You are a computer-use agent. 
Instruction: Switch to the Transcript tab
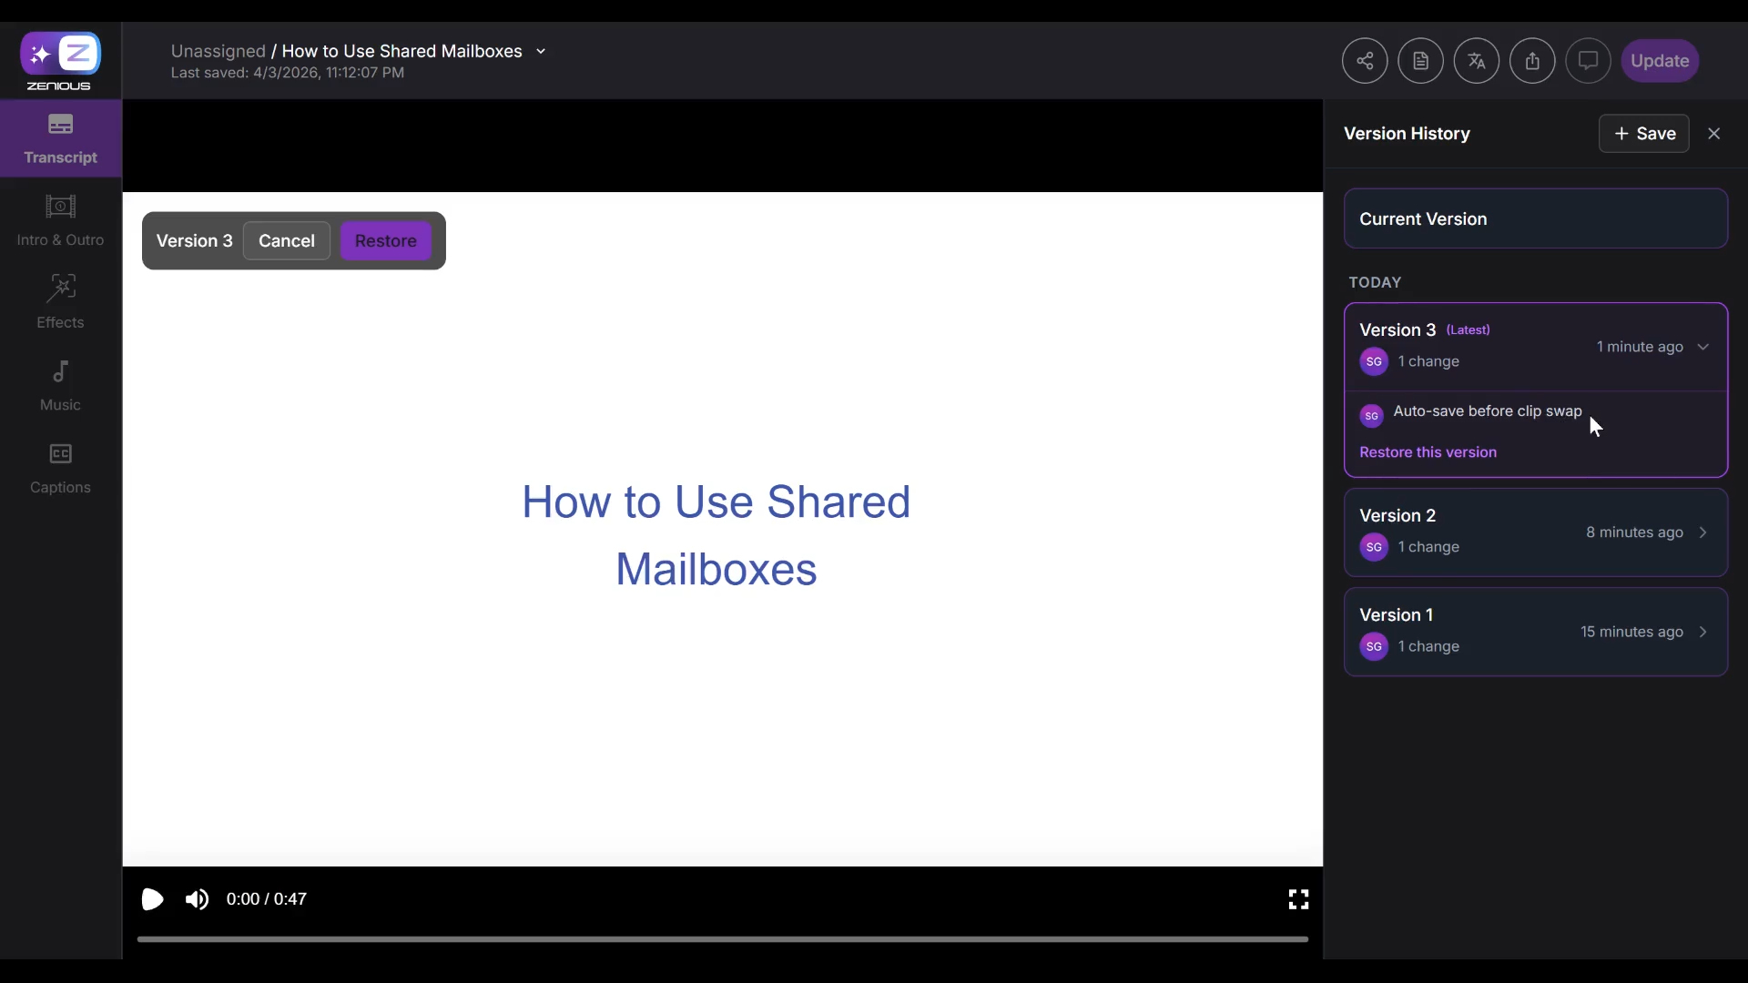[x=60, y=138]
